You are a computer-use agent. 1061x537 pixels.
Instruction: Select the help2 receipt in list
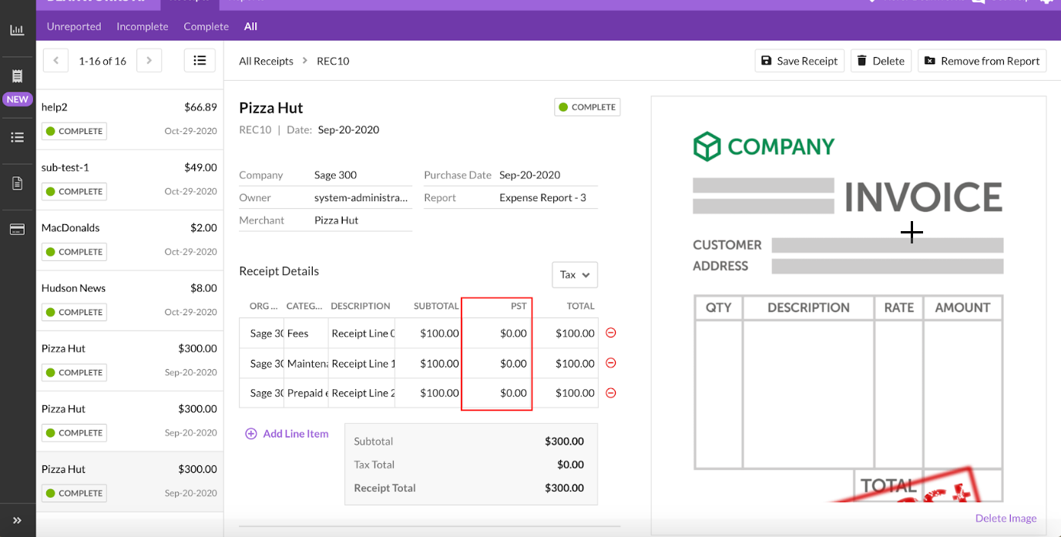(129, 119)
